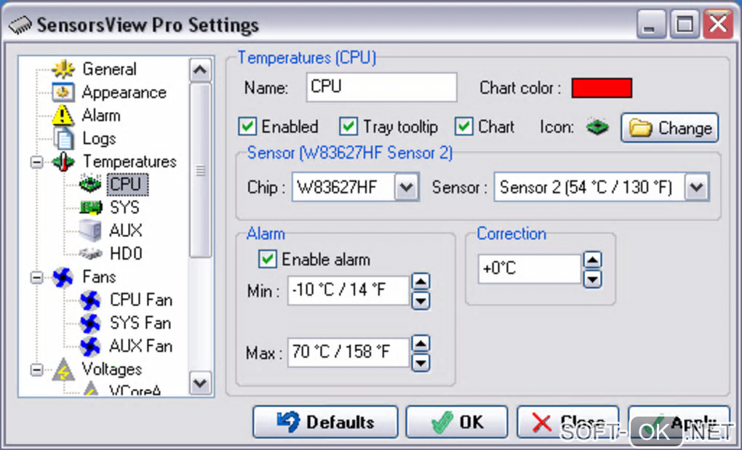Increase the Max alarm temperature
Screen dimensions: 742x450
point(420,344)
